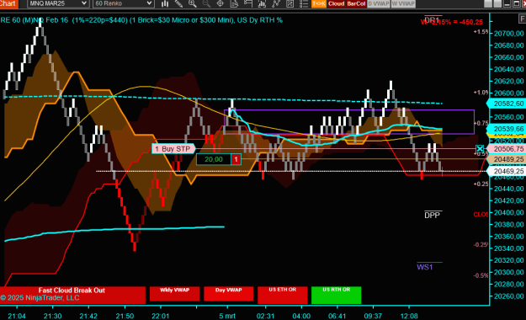The image size is (526, 320).
Task: Click the 5 mrt date axis label
Action: pos(227,316)
